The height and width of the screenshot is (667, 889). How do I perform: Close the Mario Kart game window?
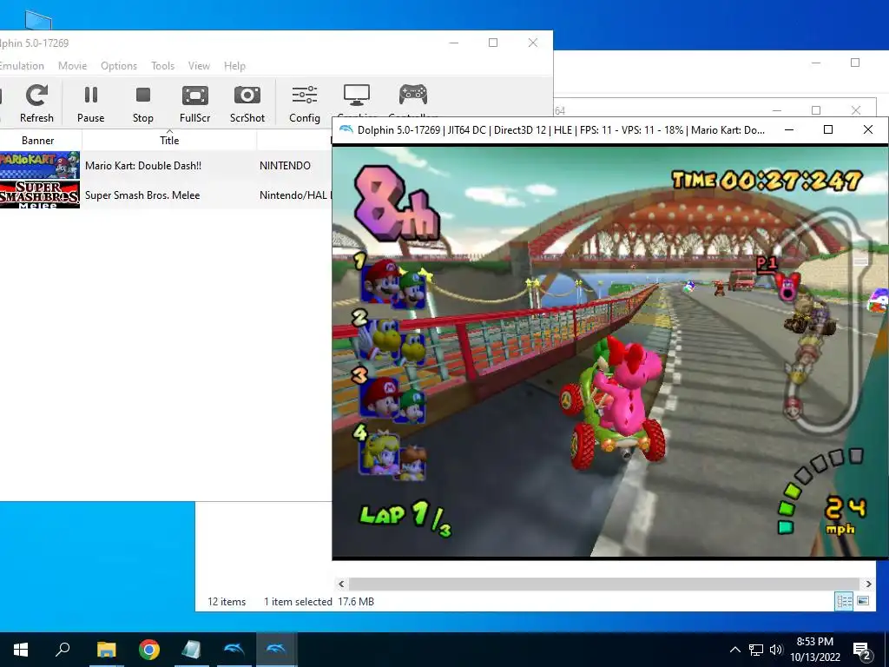pyautogui.click(x=867, y=130)
